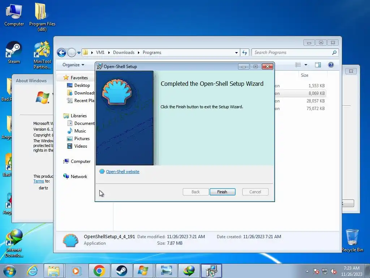Click the Computer desktop icon

tap(14, 14)
